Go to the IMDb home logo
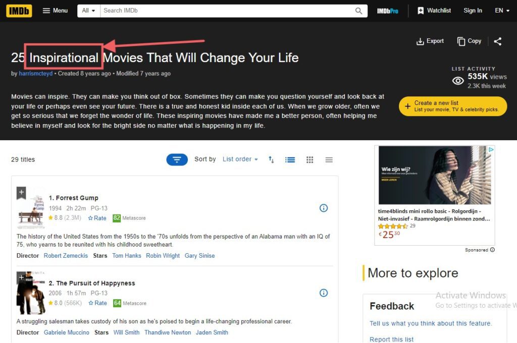 pos(19,11)
